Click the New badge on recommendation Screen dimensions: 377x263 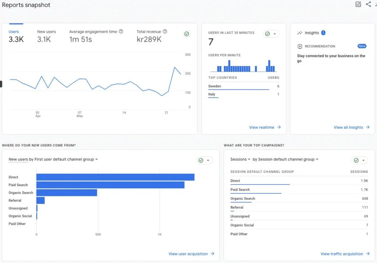[x=362, y=46]
